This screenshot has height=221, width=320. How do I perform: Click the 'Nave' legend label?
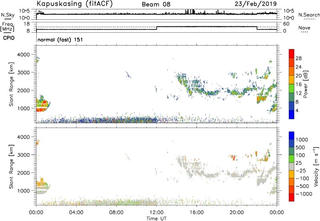tap(304, 28)
